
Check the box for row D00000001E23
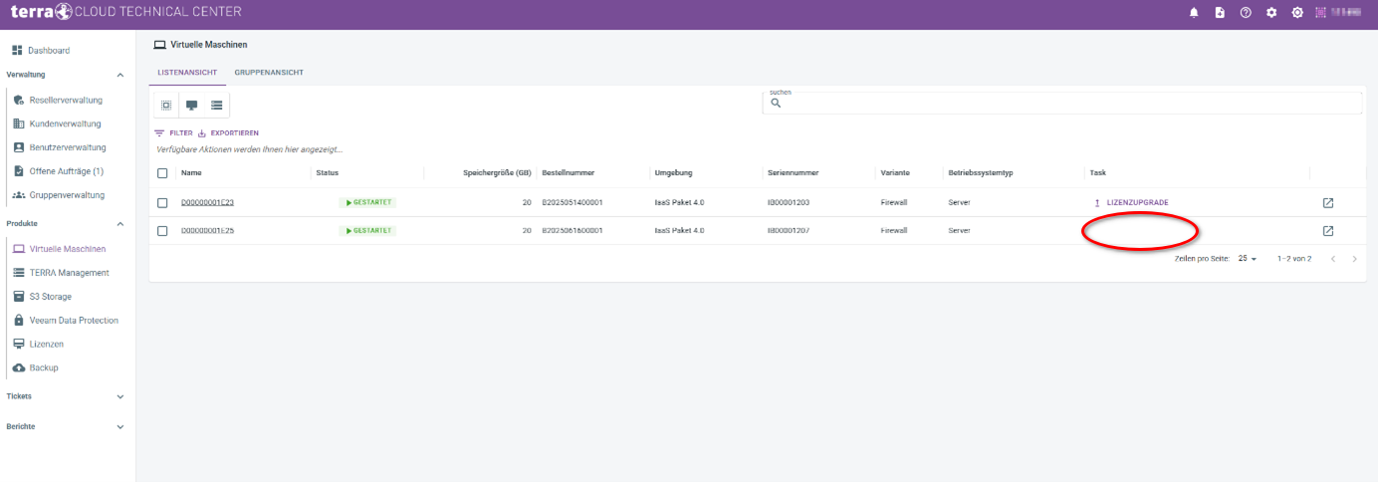click(162, 203)
